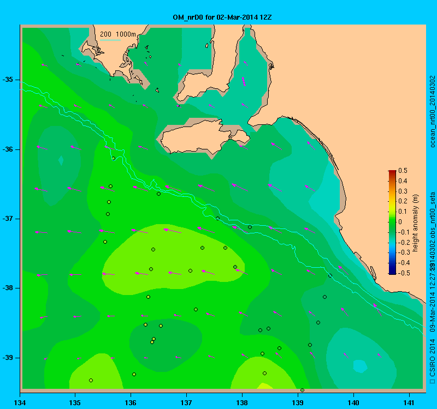Click the cyan legend line under "200 1000m"
The width and height of the screenshot is (437, 409).
110,40
